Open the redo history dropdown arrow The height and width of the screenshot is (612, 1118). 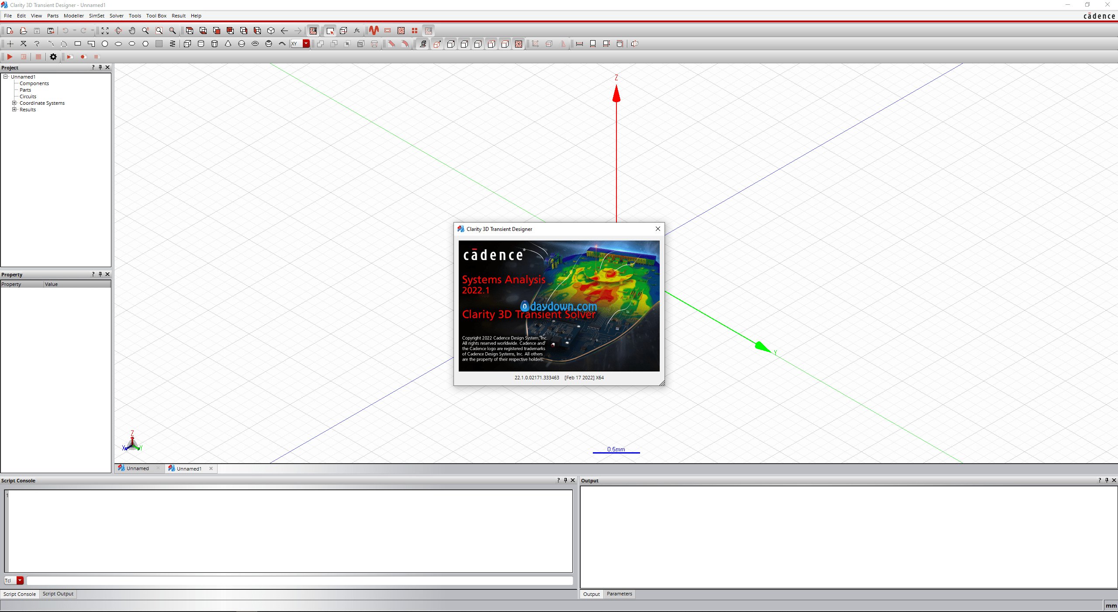click(92, 31)
